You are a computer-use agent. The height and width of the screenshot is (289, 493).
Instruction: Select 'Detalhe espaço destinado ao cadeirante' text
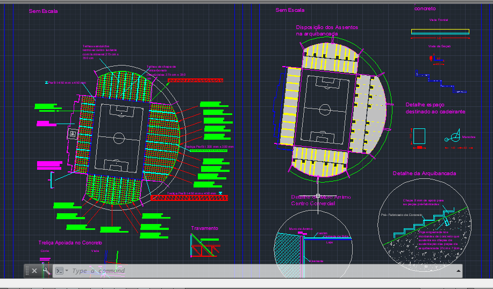435,108
